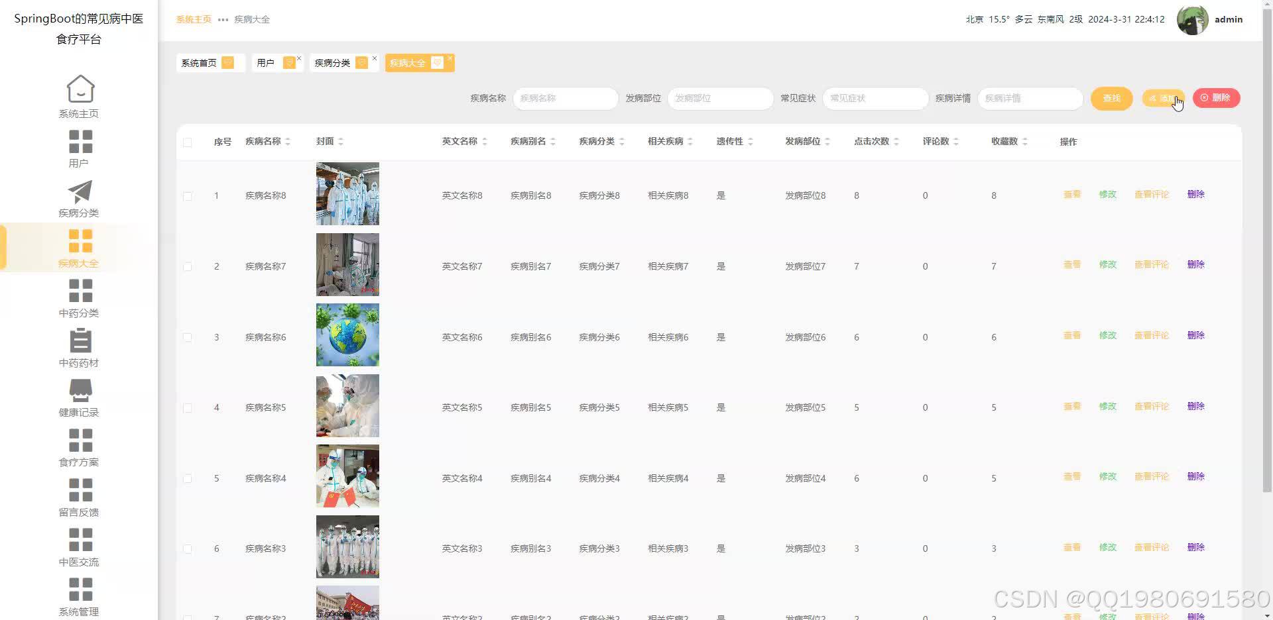
Task: Open the 食疗方案 sidebar icon
Action: (x=80, y=440)
